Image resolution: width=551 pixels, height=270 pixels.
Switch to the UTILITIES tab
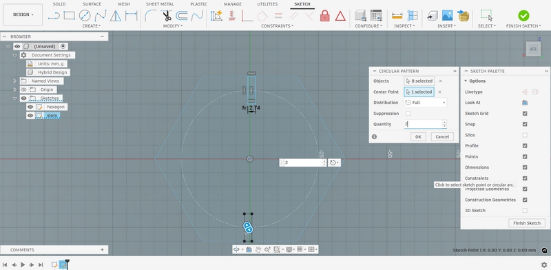coord(267,4)
